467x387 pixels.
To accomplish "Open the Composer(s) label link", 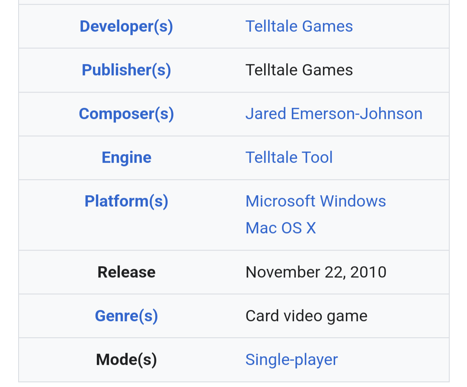I will point(126,114).
